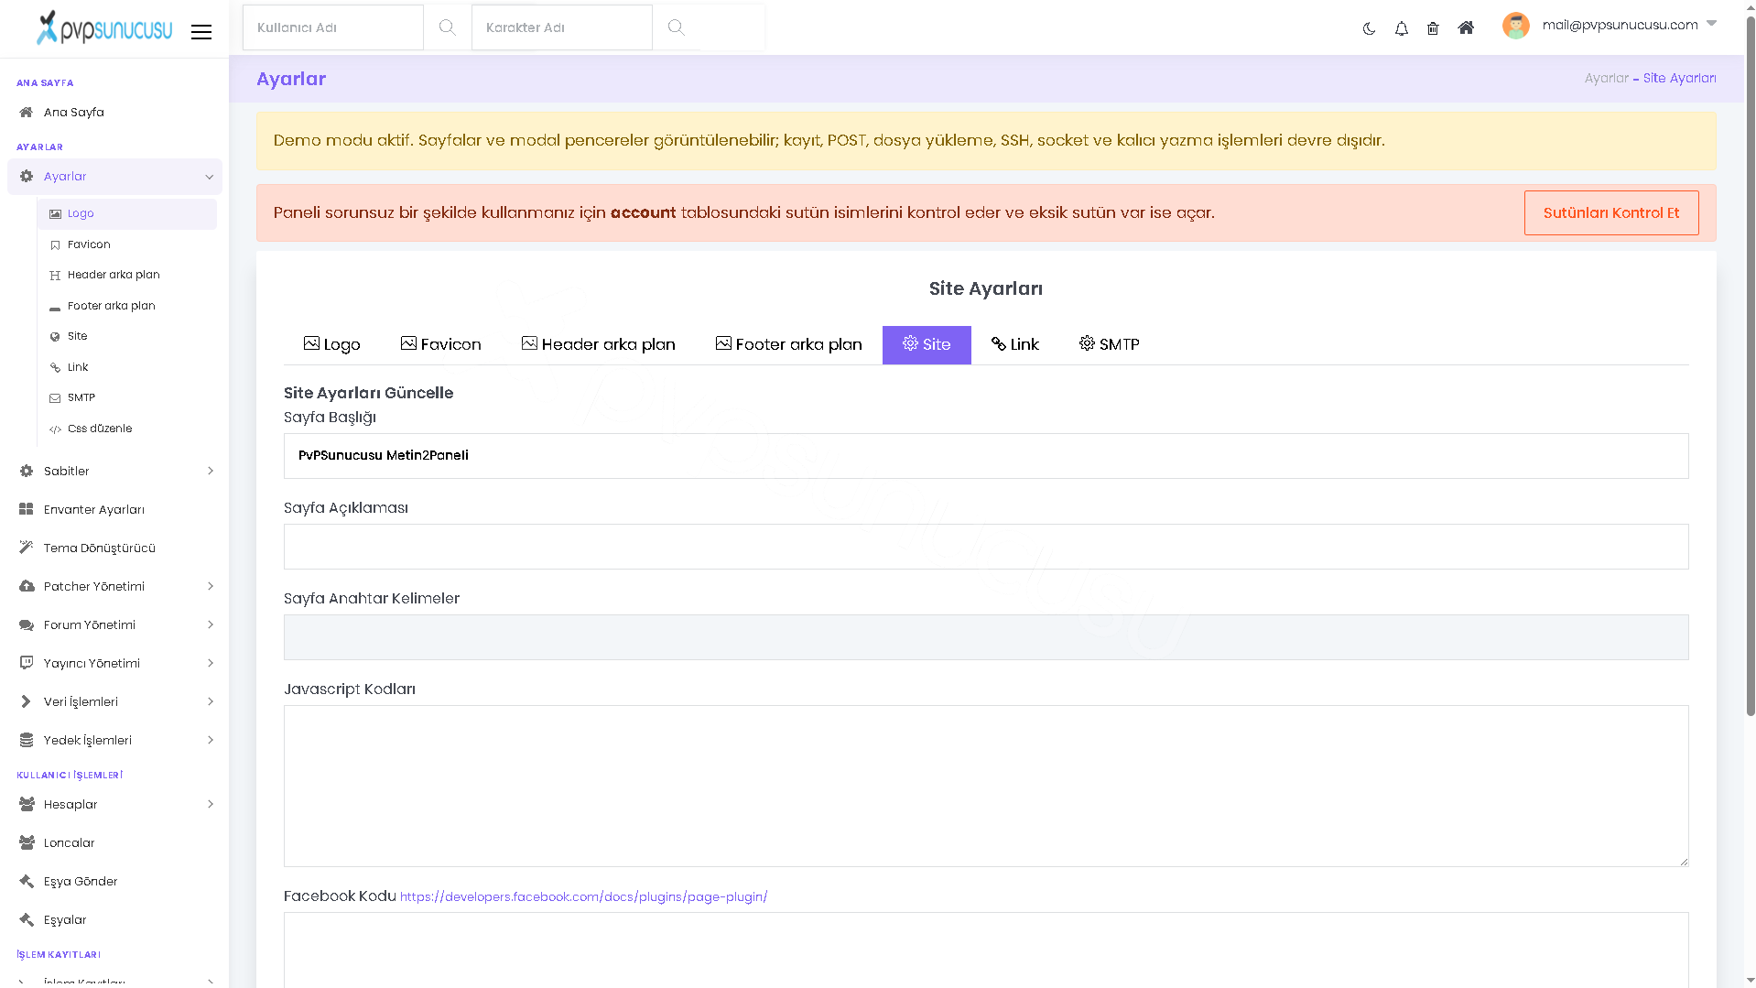
Task: Toggle the hamburger sidebar menu
Action: coord(201,32)
